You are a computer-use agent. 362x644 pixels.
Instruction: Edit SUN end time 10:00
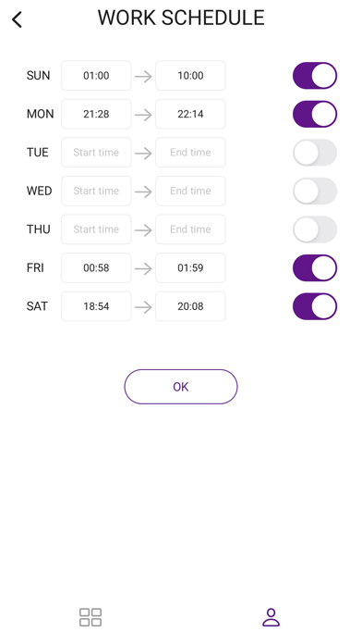click(190, 76)
